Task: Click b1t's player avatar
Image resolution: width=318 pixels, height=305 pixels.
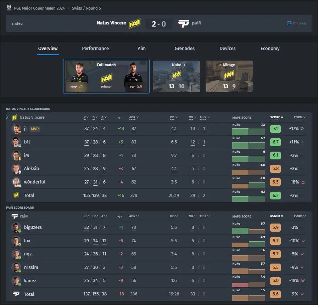Action: coord(16,142)
